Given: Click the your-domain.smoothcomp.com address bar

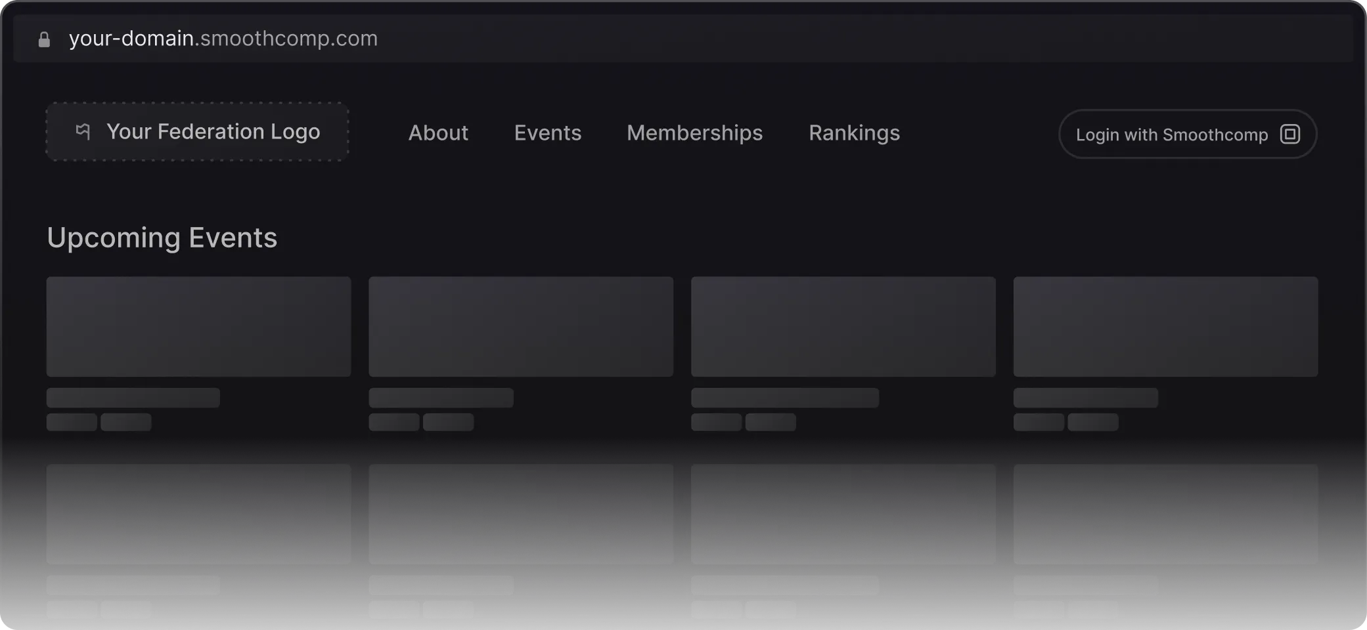Looking at the screenshot, I should coord(683,39).
